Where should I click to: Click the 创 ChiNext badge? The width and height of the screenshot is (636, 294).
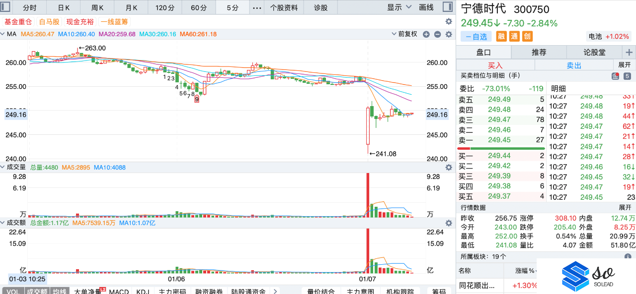pos(527,36)
